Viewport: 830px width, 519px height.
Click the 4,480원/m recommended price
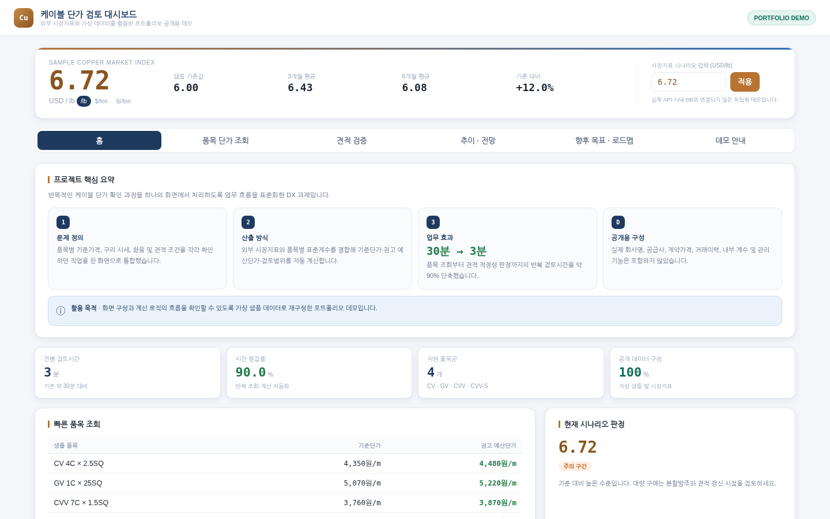click(x=497, y=464)
